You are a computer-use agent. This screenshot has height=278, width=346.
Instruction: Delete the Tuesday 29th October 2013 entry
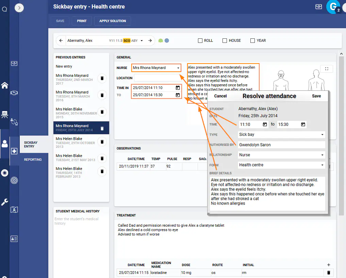pyautogui.click(x=102, y=141)
